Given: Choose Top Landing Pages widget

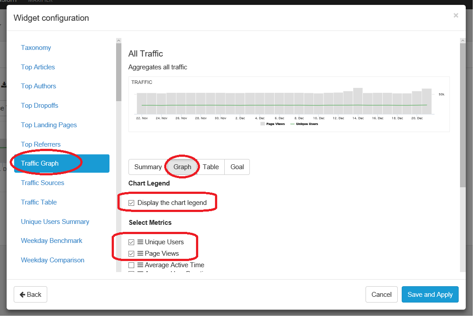Looking at the screenshot, I should (49, 125).
